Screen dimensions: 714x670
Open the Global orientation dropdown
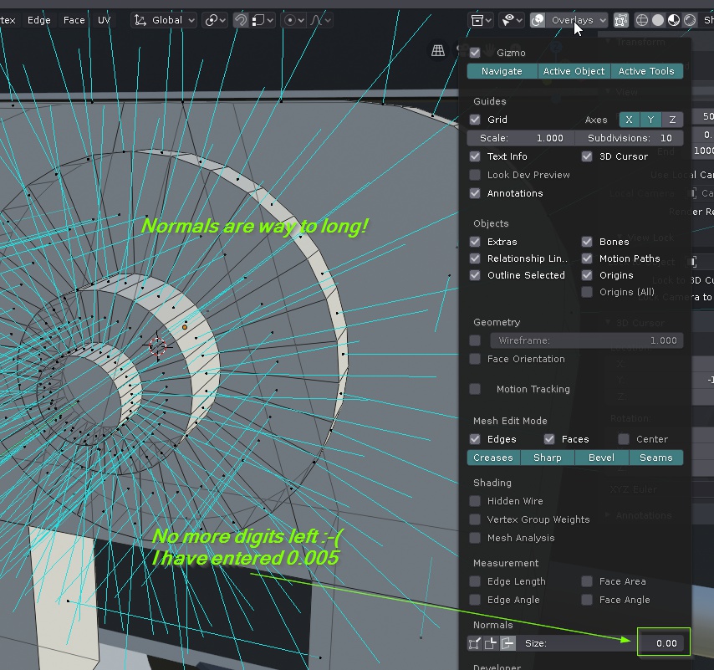coord(164,20)
